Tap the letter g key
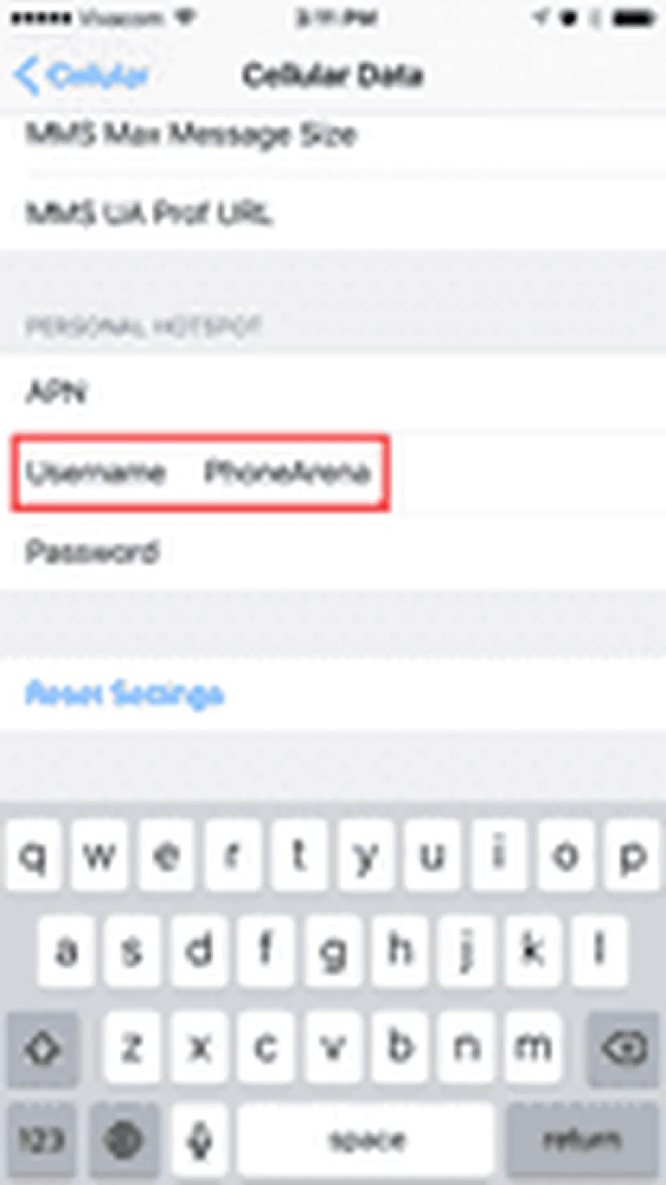 332,951
